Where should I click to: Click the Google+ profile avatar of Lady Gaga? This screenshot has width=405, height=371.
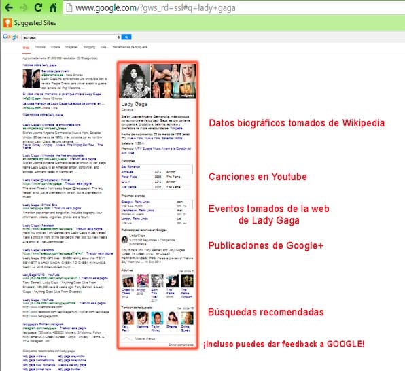[x=125, y=240]
